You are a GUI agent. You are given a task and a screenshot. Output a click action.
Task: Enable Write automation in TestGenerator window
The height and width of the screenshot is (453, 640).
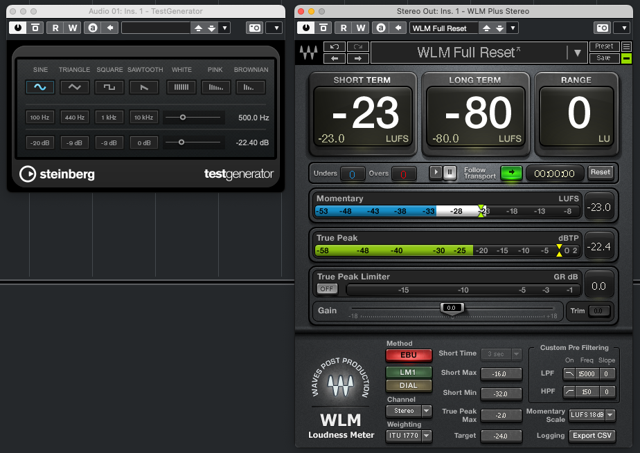[x=73, y=28]
